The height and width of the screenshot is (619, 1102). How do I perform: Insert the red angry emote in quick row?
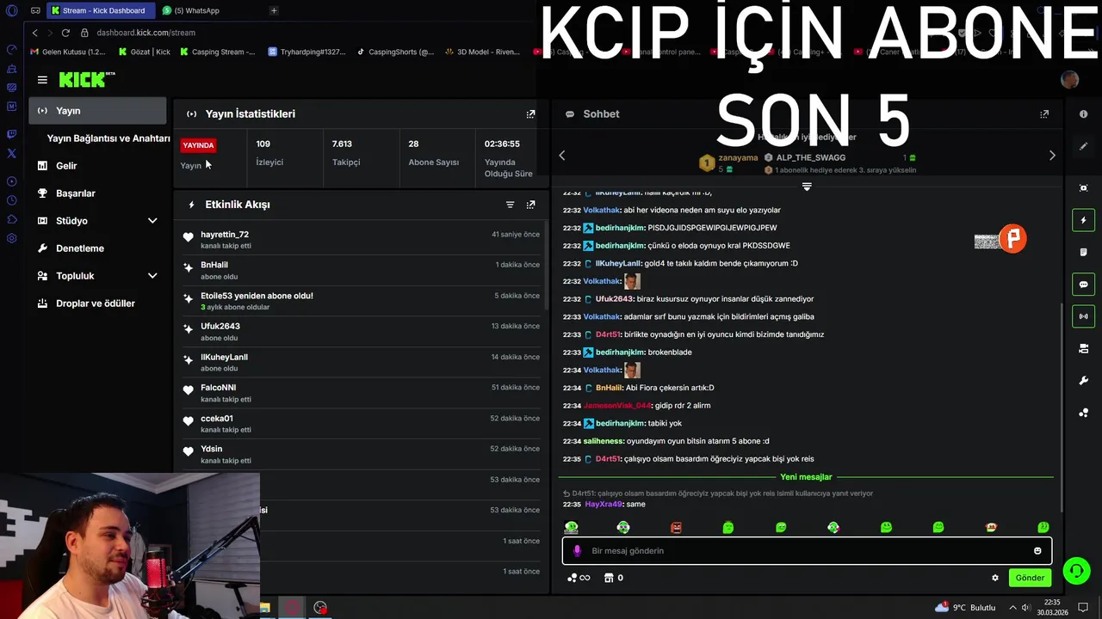(676, 527)
